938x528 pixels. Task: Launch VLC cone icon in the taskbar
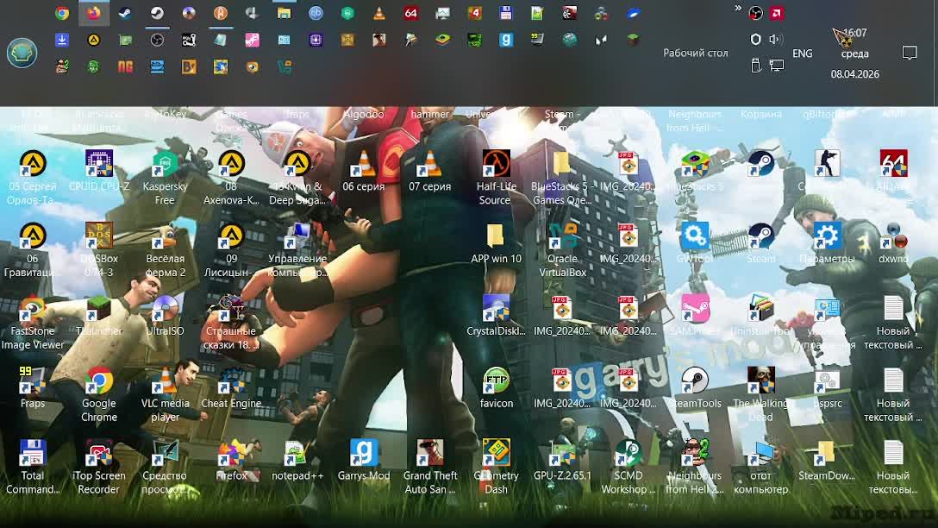[x=378, y=13]
